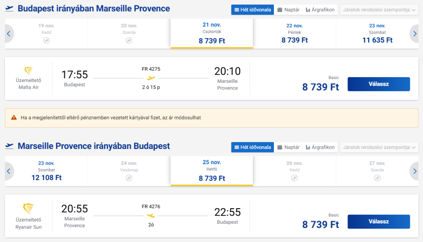
Task: Click the no-flight icon under 24 nov. Vasárnap
Action: coord(129,178)
